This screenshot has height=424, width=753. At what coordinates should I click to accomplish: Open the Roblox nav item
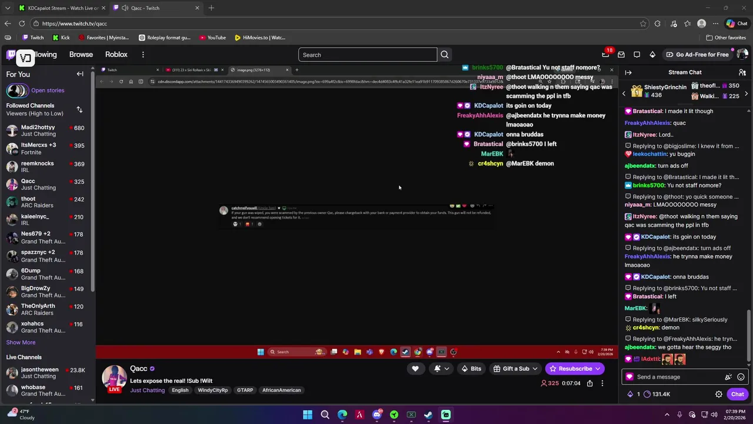(x=116, y=54)
